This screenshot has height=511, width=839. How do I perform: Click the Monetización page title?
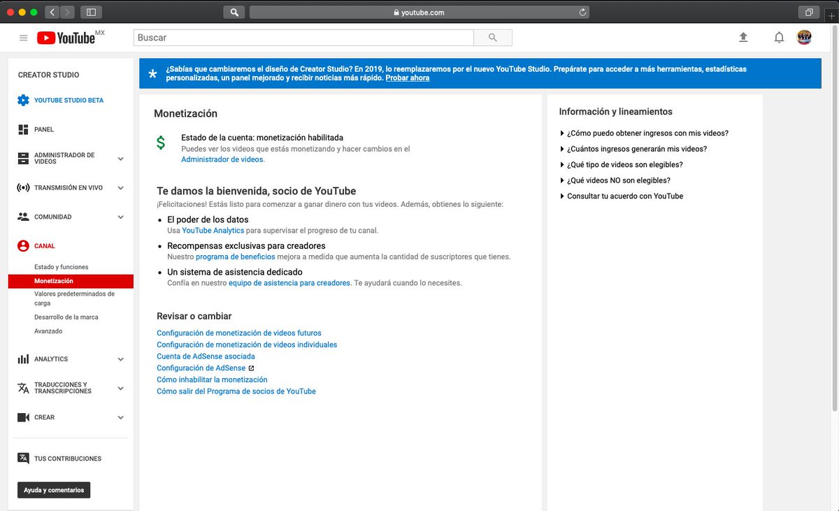coord(185,113)
